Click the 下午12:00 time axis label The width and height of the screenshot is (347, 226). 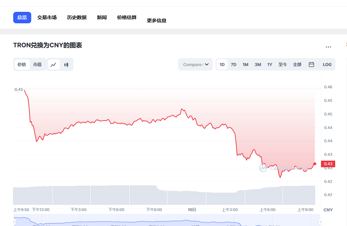(x=41, y=210)
